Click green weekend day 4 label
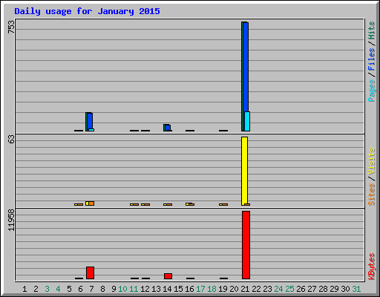Viewport: 380px width, 297px height. (58, 289)
